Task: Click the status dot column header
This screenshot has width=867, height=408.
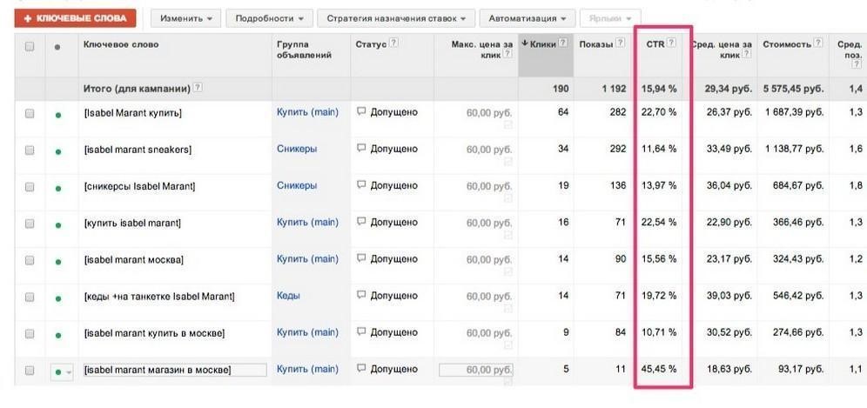Action: [57, 48]
